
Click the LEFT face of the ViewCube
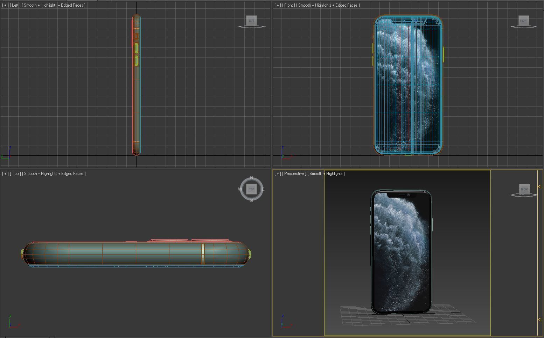point(251,21)
